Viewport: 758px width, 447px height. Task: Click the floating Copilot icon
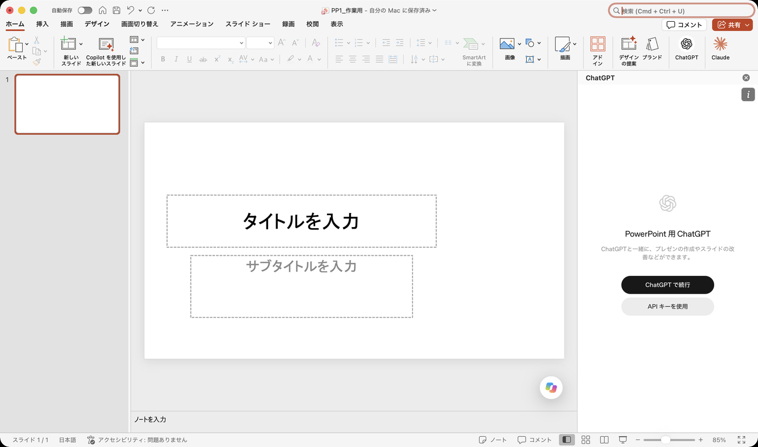pyautogui.click(x=551, y=387)
